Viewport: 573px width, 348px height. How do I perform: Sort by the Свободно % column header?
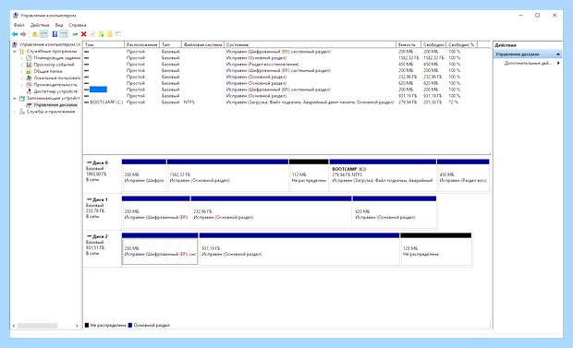pos(461,44)
